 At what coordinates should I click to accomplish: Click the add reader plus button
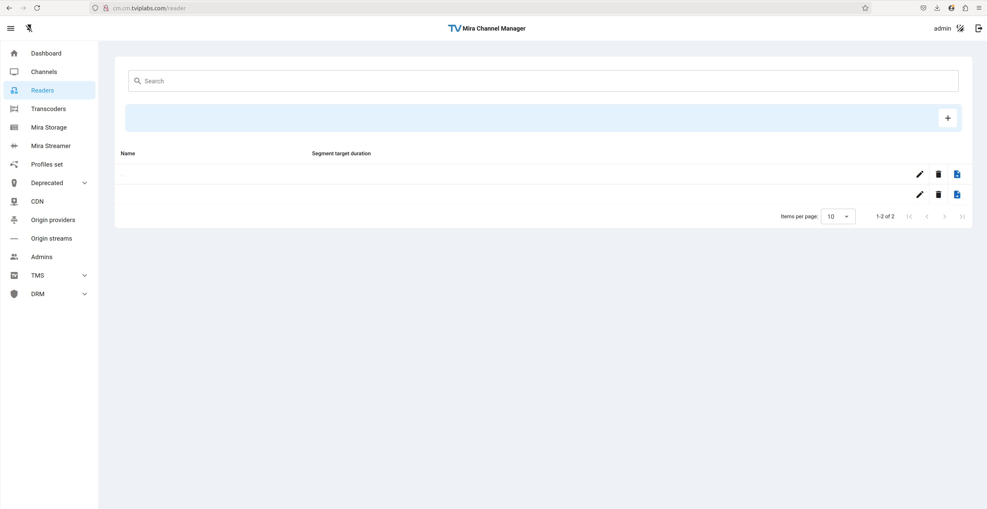[x=948, y=118]
